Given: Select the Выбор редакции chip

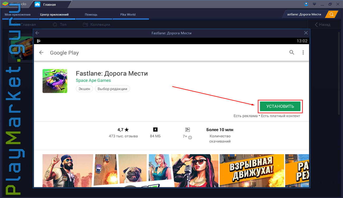Looking at the screenshot, I should pyautogui.click(x=112, y=89).
